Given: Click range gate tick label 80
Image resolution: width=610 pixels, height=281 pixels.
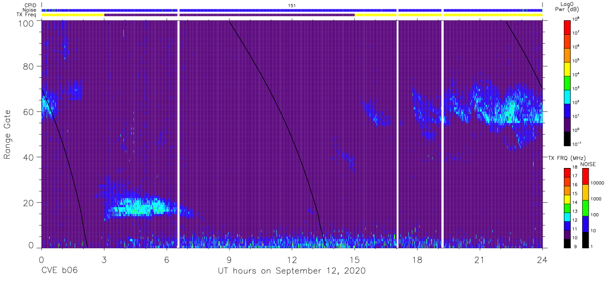Looking at the screenshot, I should [x=29, y=66].
